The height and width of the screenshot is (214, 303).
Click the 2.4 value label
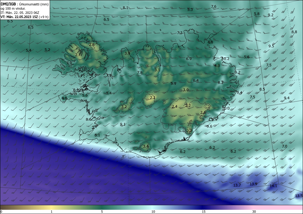tap(175, 107)
